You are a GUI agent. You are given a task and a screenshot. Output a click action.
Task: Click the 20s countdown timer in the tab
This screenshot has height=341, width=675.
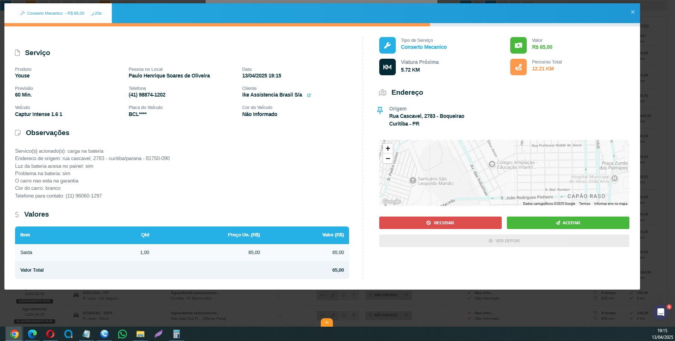(x=96, y=14)
